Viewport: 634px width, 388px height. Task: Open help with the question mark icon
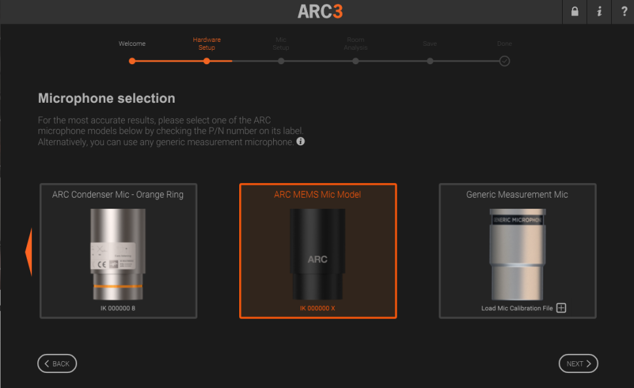point(624,11)
